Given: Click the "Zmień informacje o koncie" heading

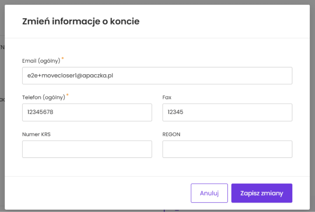Looking at the screenshot, I should pyautogui.click(x=80, y=22).
